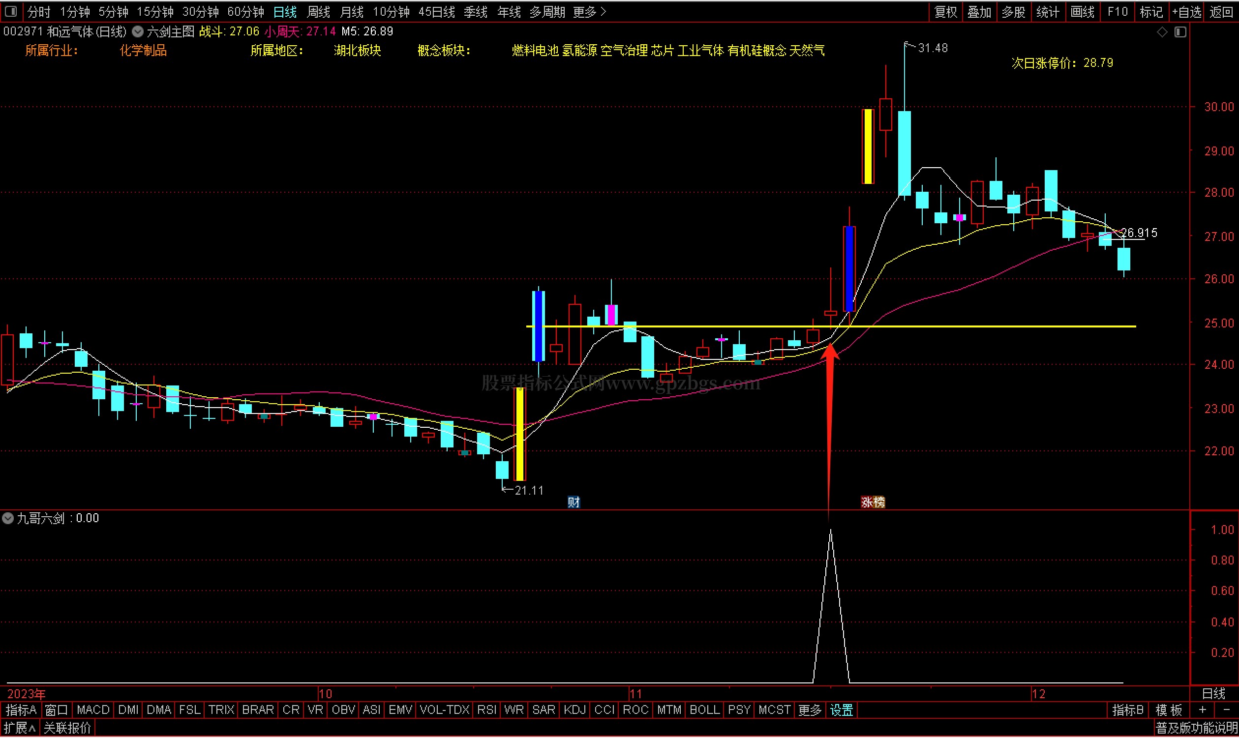1239x738 pixels.
Task: Toggle 叠加 overlay mode
Action: (x=979, y=12)
